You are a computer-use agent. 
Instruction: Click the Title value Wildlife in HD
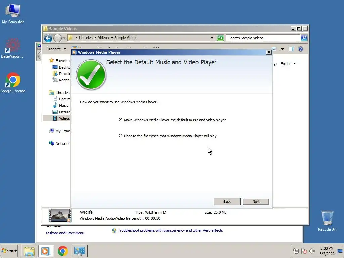point(156,212)
